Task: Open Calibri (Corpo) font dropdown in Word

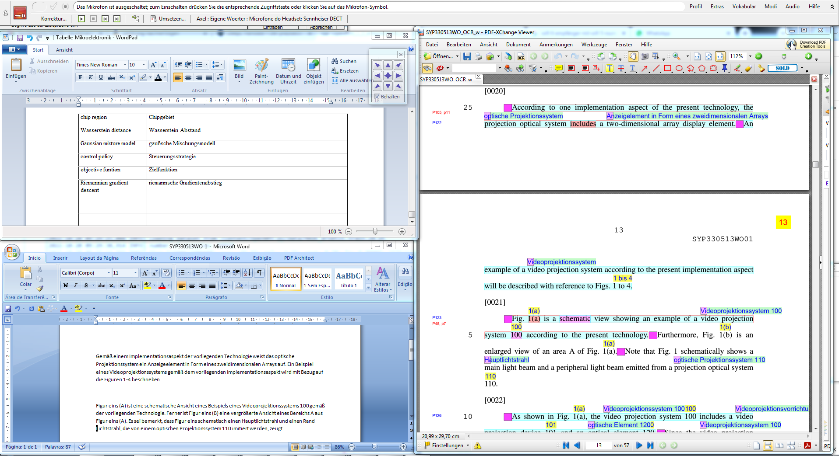Action: (x=109, y=273)
